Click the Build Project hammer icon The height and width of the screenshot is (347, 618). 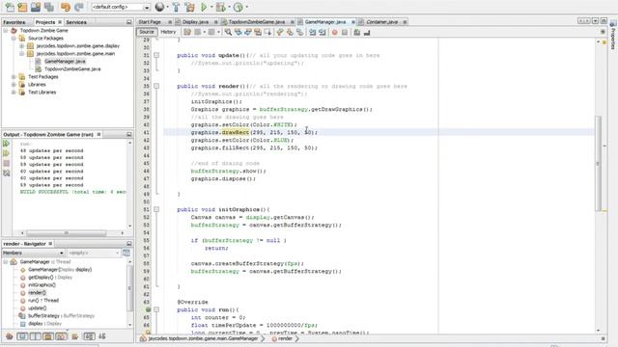pos(176,7)
